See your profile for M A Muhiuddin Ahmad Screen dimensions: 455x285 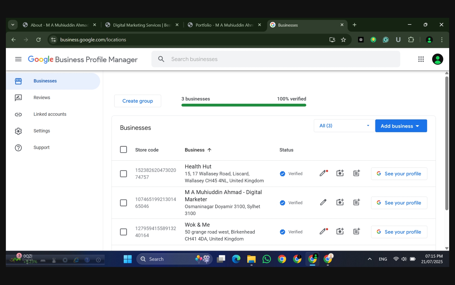pos(399,203)
